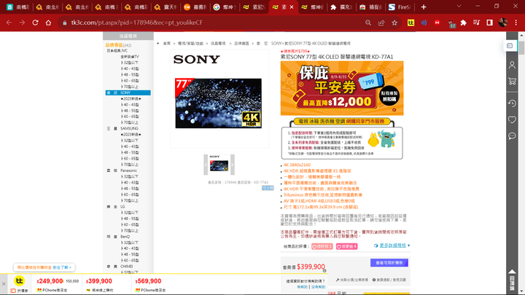
Task: Open Panasonic category in left menu
Action: (128, 170)
